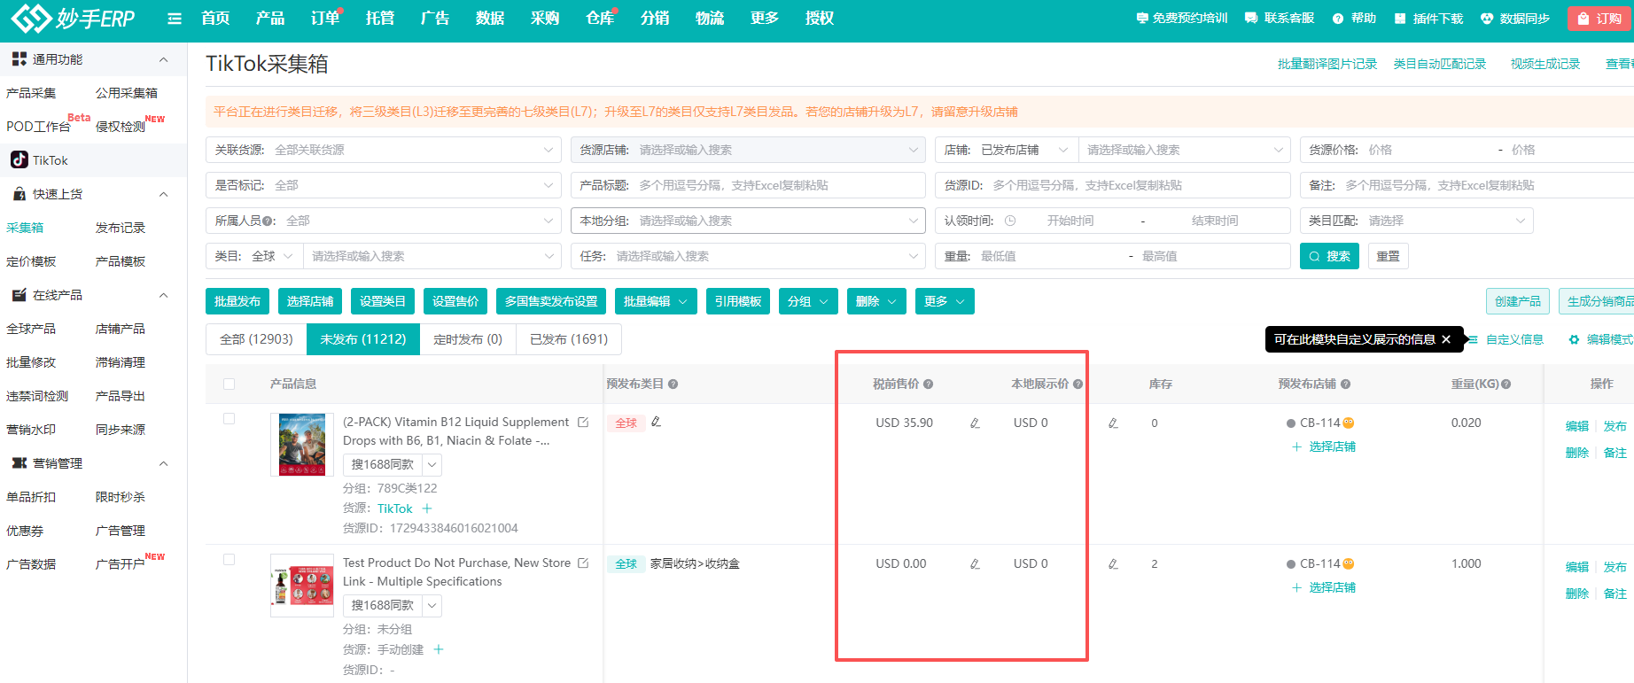Collapse the 营销管理 sidebar section
Screen dimensions: 1634x683
pos(163,463)
